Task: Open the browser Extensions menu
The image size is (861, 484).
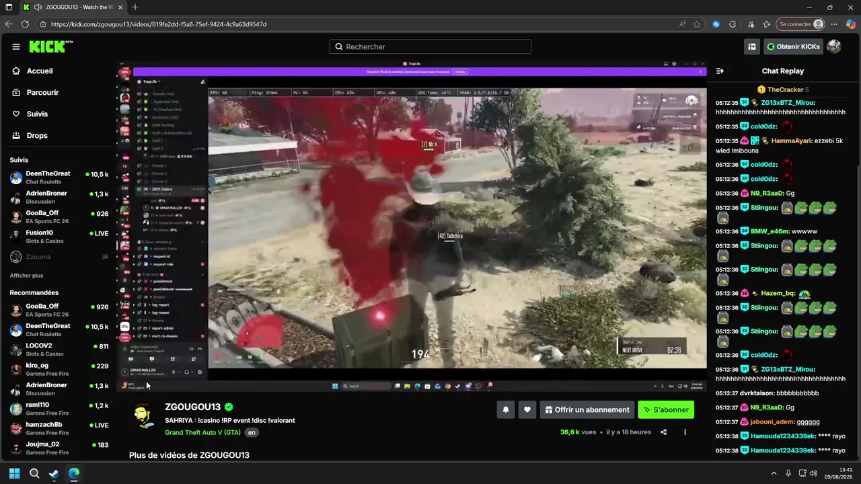Action: [x=733, y=24]
